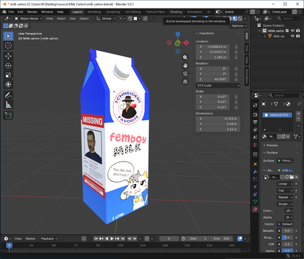
Task: Open the Particles properties tab icon
Action: coord(255,179)
